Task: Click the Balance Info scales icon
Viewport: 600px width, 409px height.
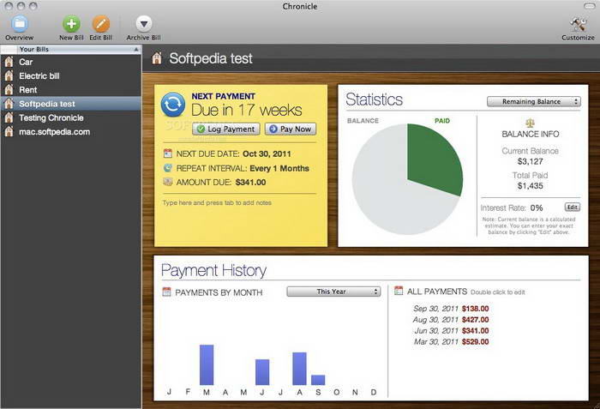Action: pos(530,123)
